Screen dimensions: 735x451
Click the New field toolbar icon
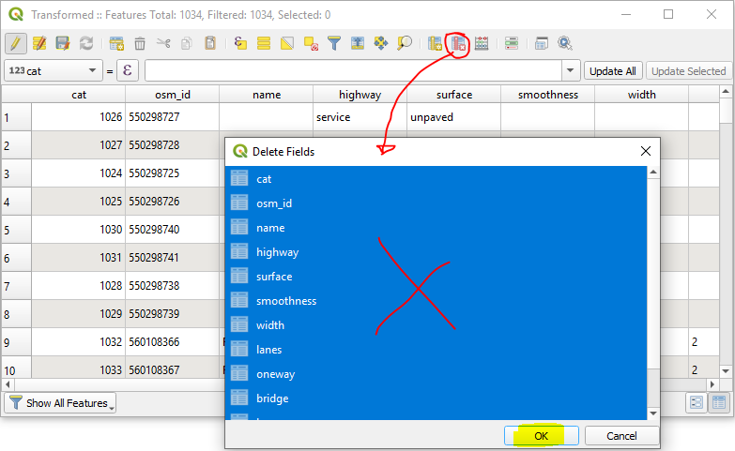(436, 43)
